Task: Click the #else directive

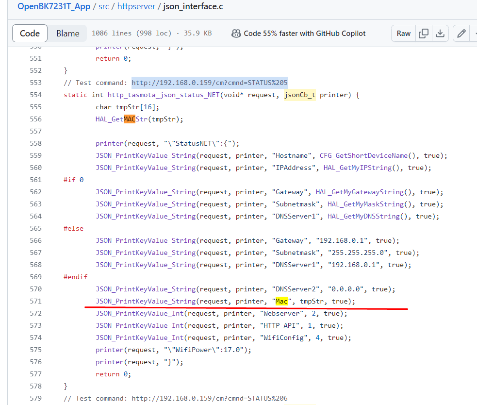Action: (x=73, y=228)
